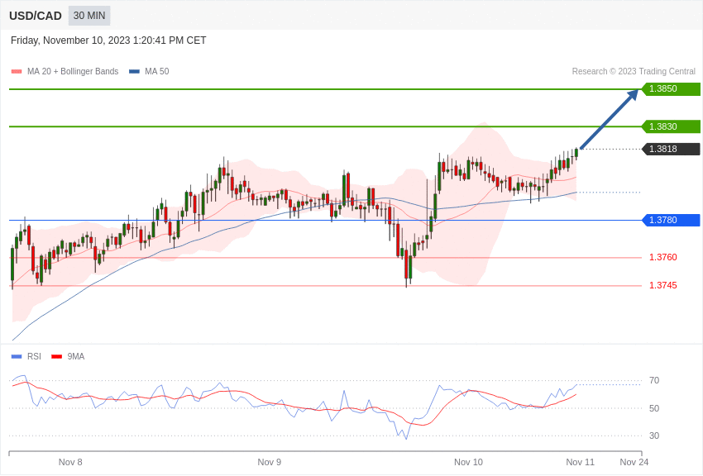This screenshot has height=476, width=703.
Task: Select the 1.3830 resistance level tag
Action: (x=672, y=126)
